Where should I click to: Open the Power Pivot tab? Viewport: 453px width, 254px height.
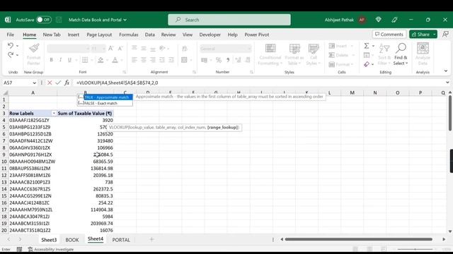pyautogui.click(x=256, y=35)
